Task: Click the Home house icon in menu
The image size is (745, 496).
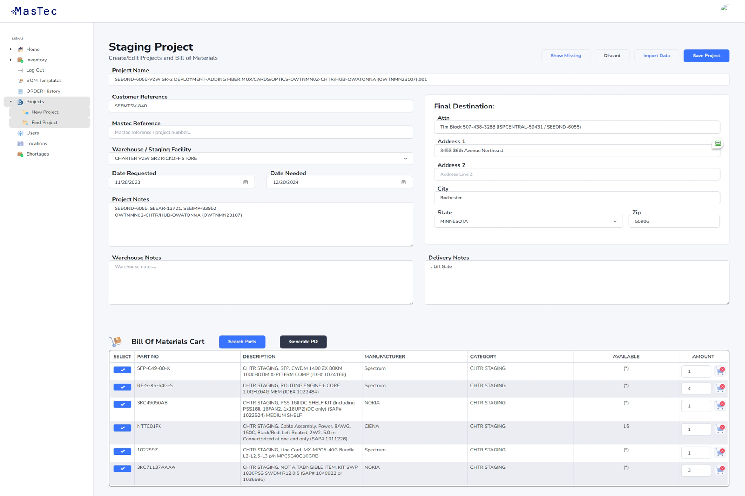Action: tap(21, 49)
